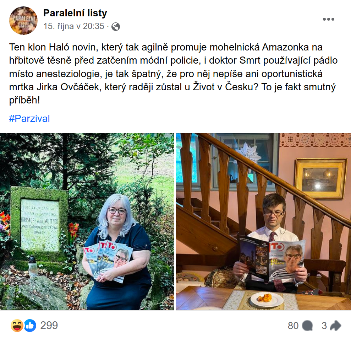This screenshot has width=351, height=338.
Task: Open the Paralelní listy page name link
Action: [x=75, y=13]
